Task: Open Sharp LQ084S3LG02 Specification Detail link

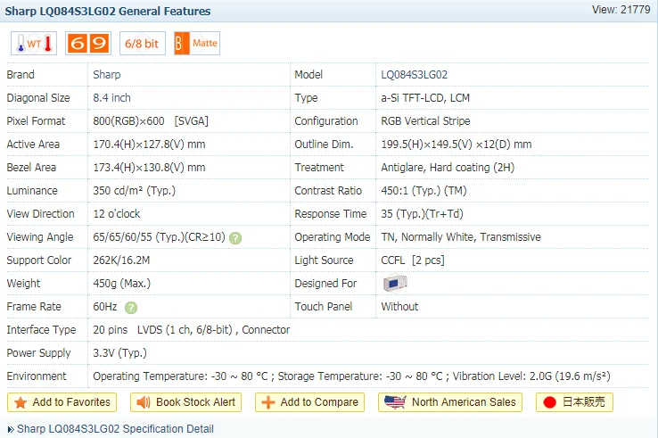Action: 115,429
